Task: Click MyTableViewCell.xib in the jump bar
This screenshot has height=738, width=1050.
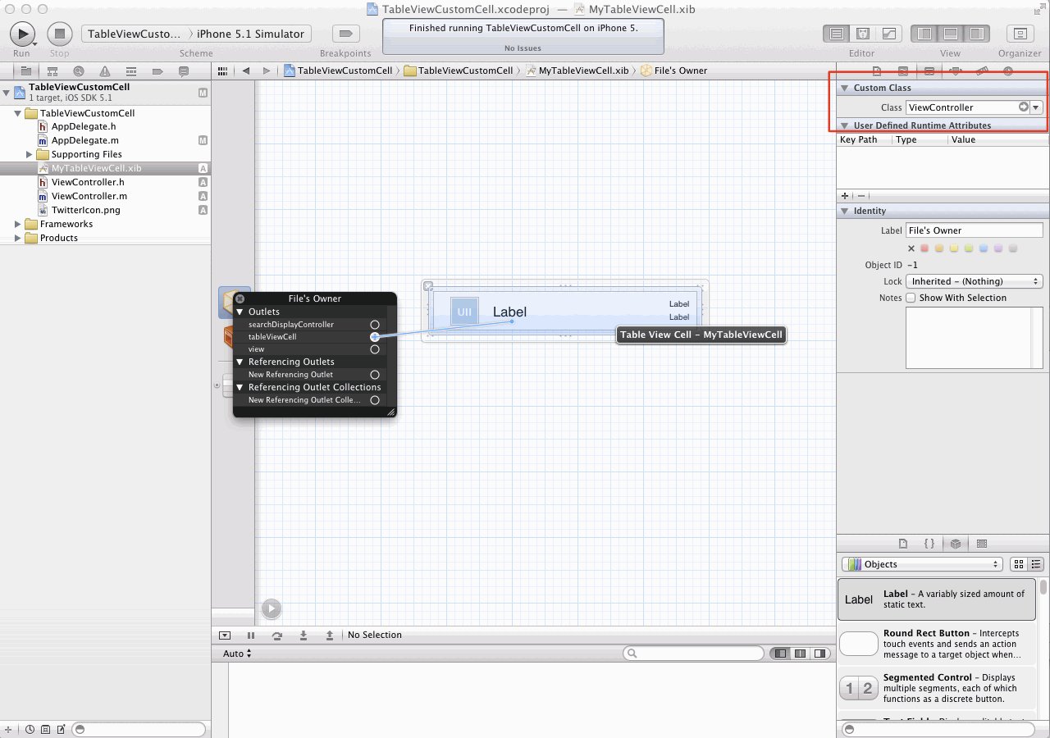Action: (x=582, y=71)
